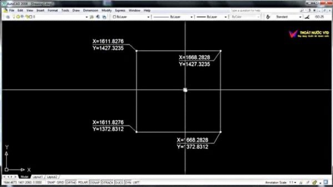Viewport: 333px width, 187px height.
Task: Toggle GRID display in status bar
Action: click(x=60, y=183)
